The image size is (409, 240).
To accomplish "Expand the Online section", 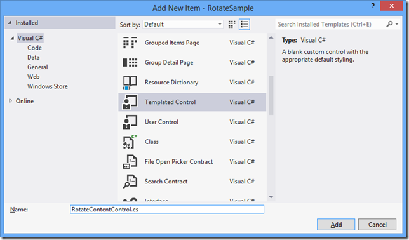I will (10, 101).
